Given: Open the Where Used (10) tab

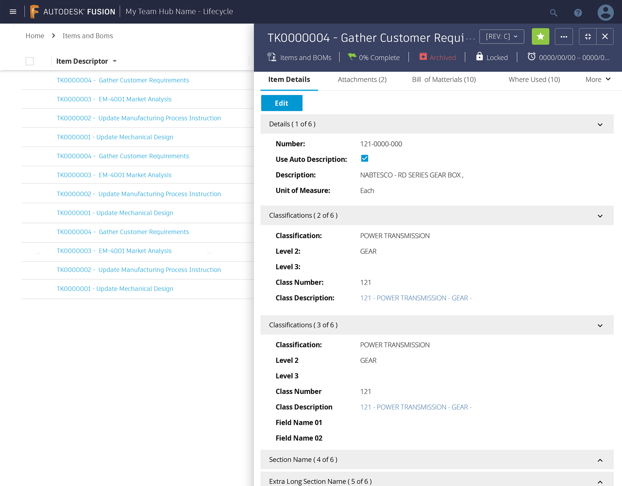Looking at the screenshot, I should click(534, 80).
